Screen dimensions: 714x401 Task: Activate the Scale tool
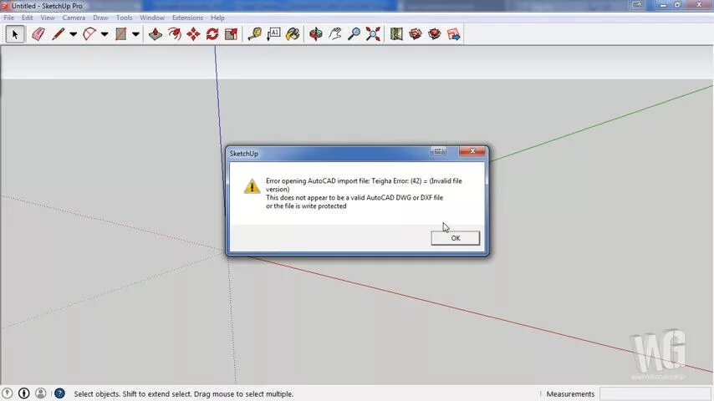coord(232,34)
